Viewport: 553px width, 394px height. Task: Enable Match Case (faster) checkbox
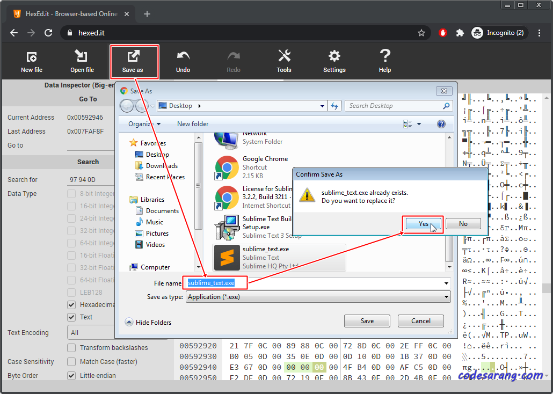point(71,362)
